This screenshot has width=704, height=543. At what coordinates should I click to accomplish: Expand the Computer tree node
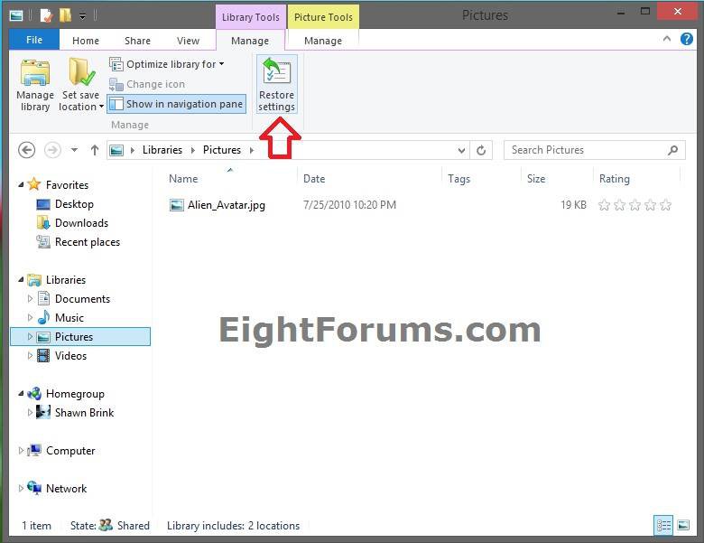[x=22, y=451]
